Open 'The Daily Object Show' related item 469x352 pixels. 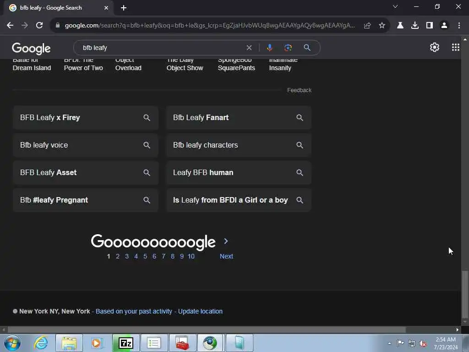tap(185, 65)
